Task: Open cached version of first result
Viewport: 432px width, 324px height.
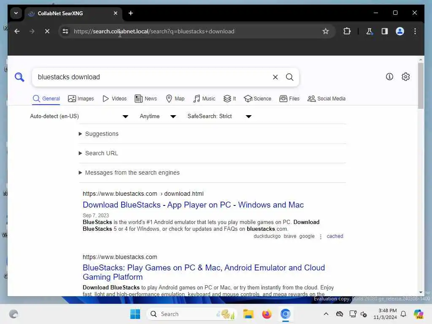Action: point(335,236)
